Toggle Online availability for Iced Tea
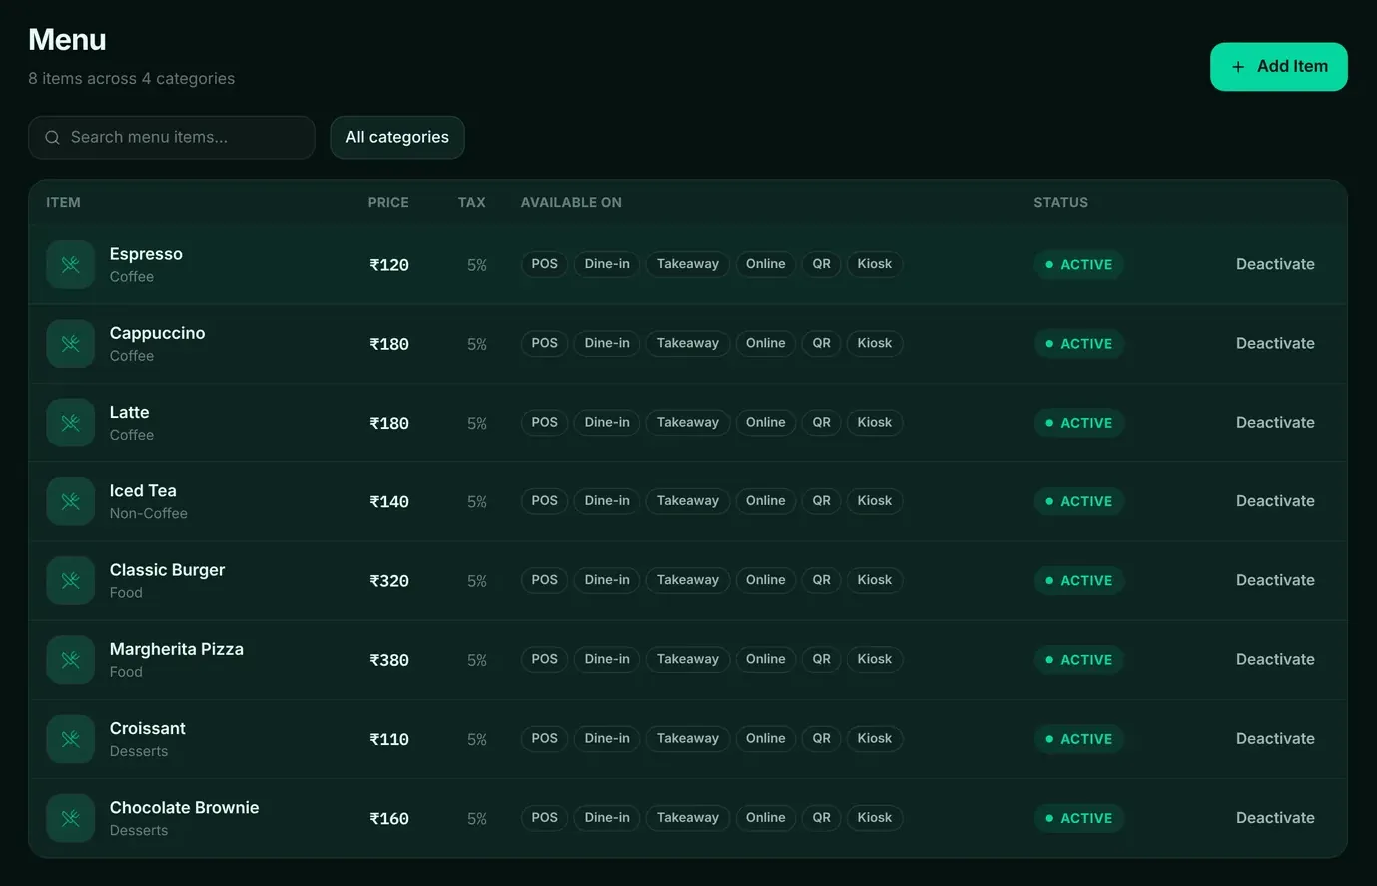Image resolution: width=1377 pixels, height=886 pixels. tap(766, 501)
